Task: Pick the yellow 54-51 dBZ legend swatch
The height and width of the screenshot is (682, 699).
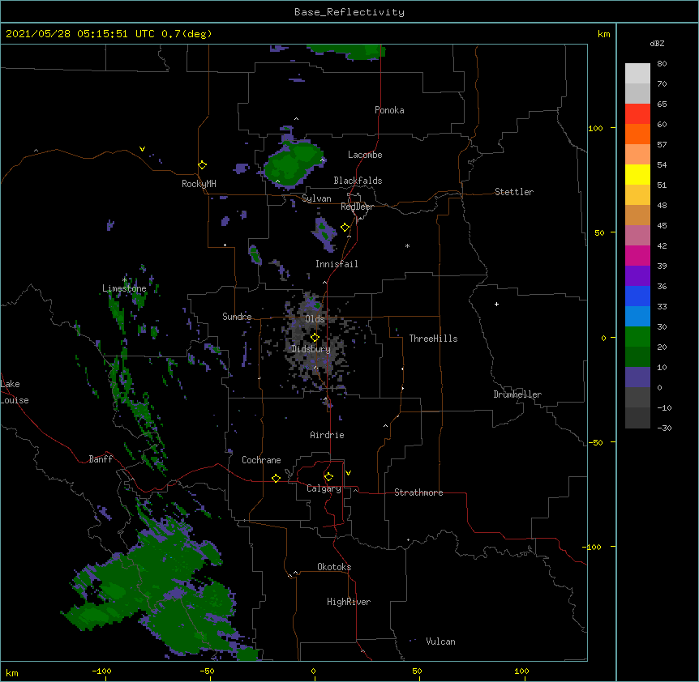Action: point(637,175)
